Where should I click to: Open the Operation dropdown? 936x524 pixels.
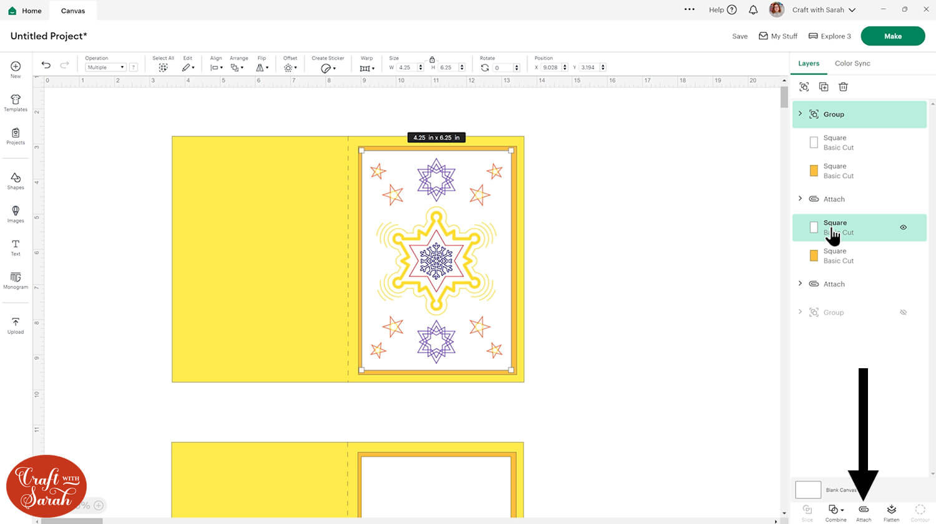click(x=105, y=67)
